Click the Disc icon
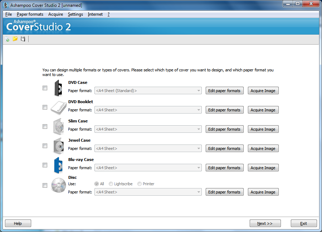 click(x=59, y=185)
